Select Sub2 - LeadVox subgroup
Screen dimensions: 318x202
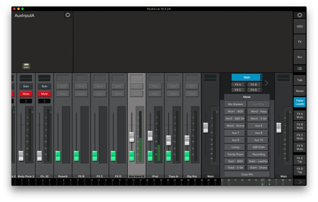[259, 161]
